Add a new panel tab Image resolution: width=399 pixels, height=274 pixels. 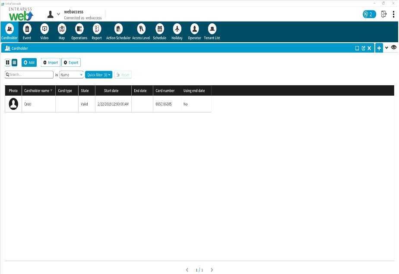(x=379, y=48)
